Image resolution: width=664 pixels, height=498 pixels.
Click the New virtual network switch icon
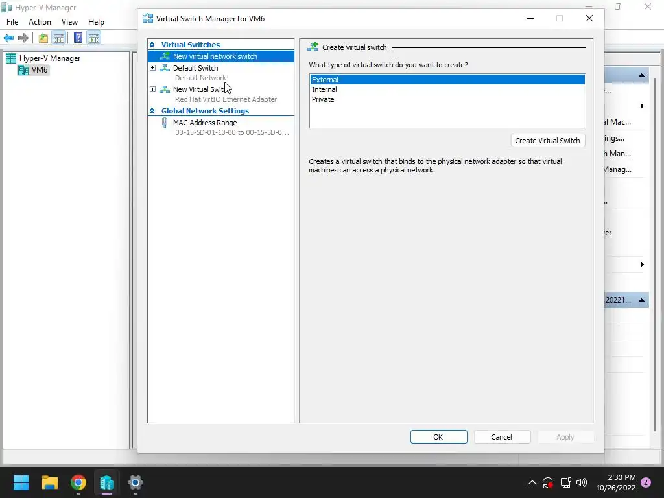click(165, 56)
